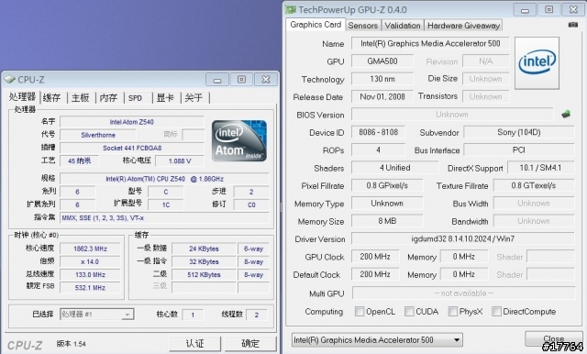Click the 认证 button in CPU-Z
This screenshot has height=354, width=587.
click(x=195, y=344)
